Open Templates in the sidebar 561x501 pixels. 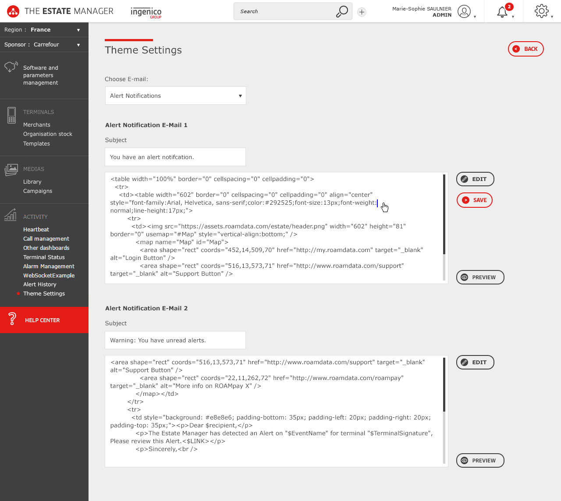(36, 144)
